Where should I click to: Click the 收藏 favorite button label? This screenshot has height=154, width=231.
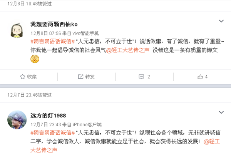(x=32, y=77)
